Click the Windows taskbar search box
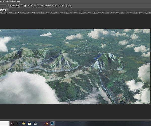Screen dimensions: 151x126 [5, 123]
